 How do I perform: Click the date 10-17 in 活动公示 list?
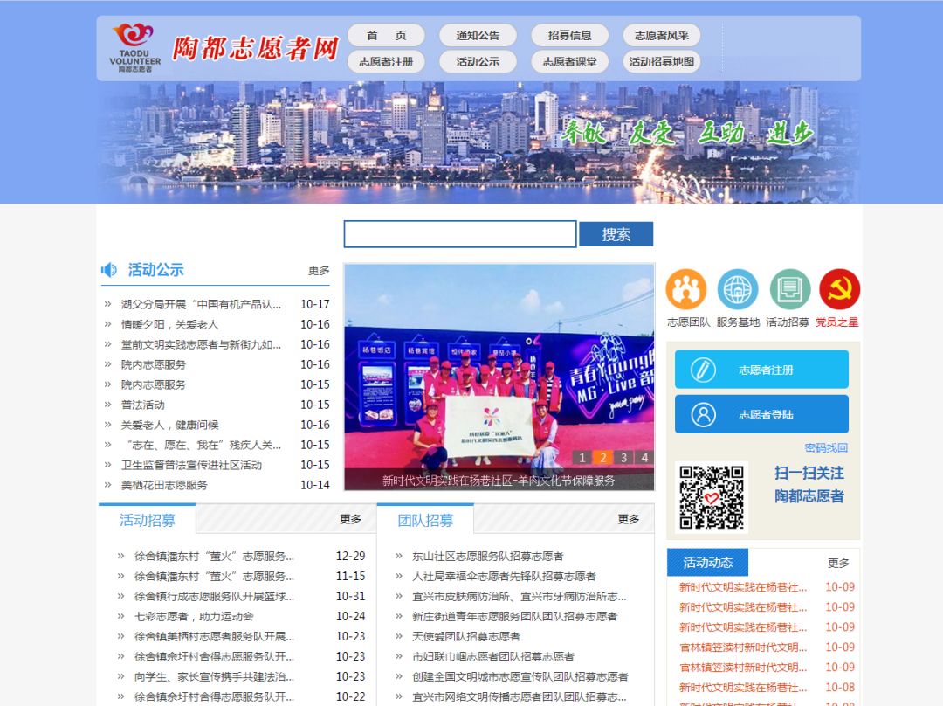click(315, 304)
